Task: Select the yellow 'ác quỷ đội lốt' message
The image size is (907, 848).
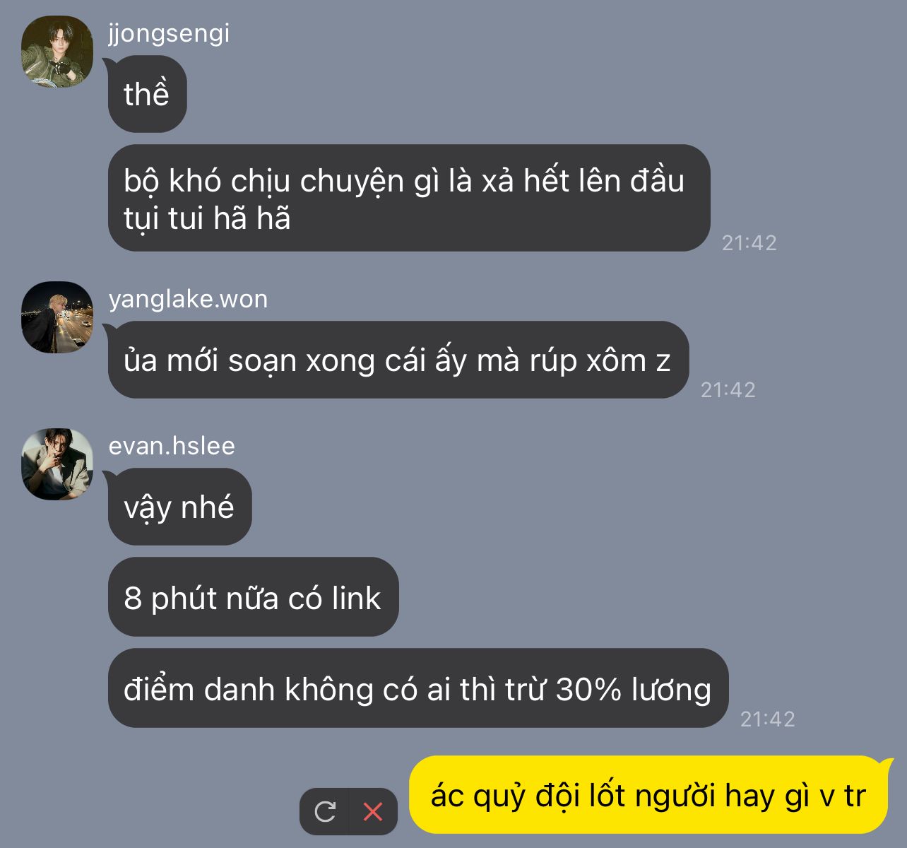Action: pos(648,795)
